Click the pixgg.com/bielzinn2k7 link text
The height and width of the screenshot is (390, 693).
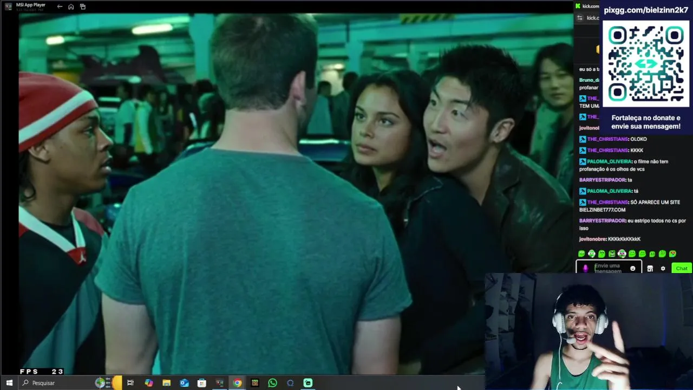coord(646,10)
